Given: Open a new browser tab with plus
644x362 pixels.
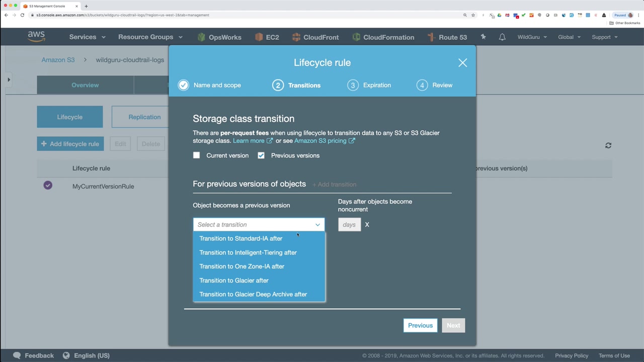Looking at the screenshot, I should coord(86,6).
